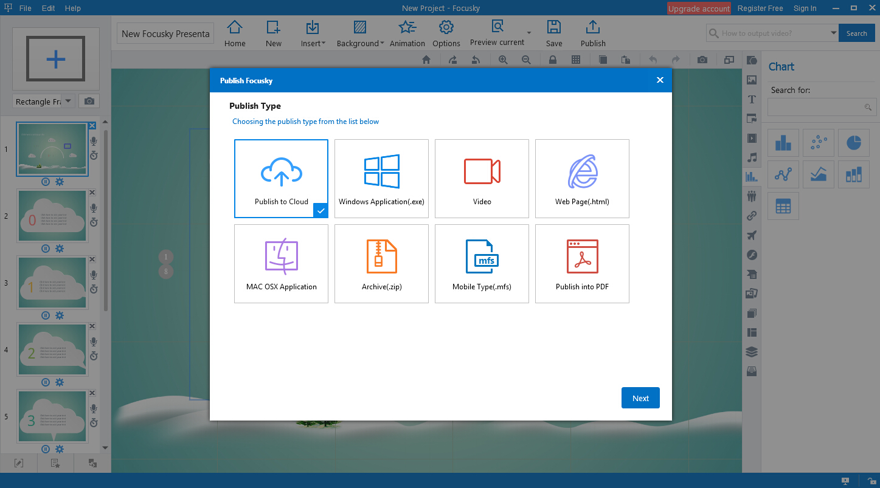Insert a pie chart

point(854,143)
